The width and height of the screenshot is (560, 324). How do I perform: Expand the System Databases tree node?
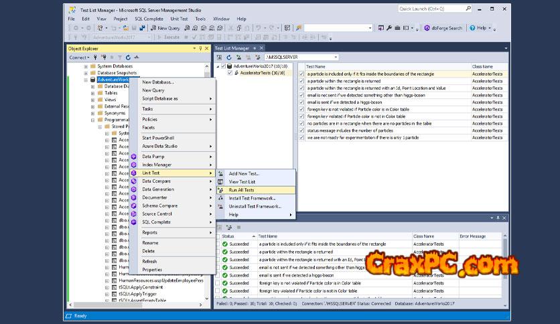[x=85, y=66]
